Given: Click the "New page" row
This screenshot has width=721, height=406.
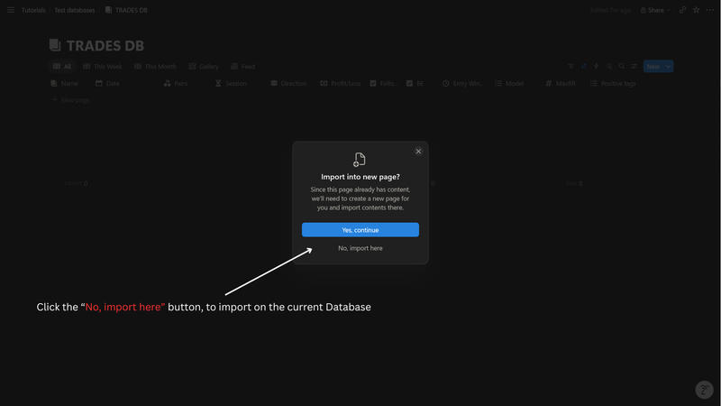Looking at the screenshot, I should (70, 100).
